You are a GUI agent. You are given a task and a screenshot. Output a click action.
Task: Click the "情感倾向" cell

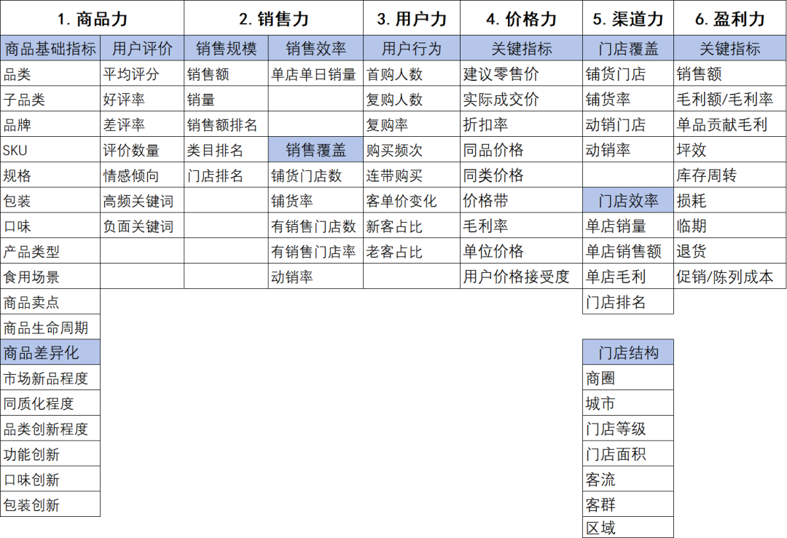tap(142, 175)
